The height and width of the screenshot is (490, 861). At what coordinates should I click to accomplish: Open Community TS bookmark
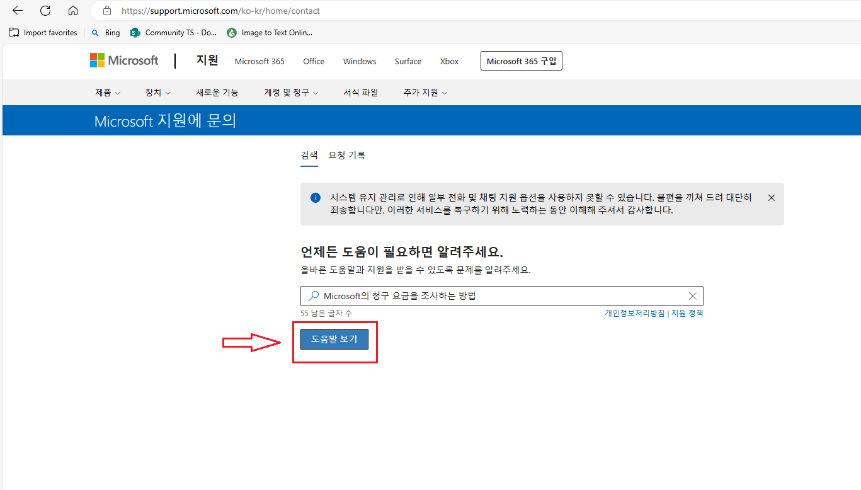(x=173, y=33)
